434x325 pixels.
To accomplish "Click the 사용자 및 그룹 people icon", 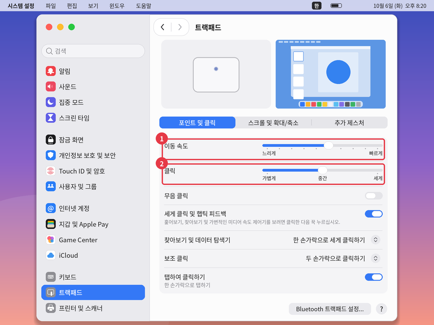I will click(x=51, y=187).
